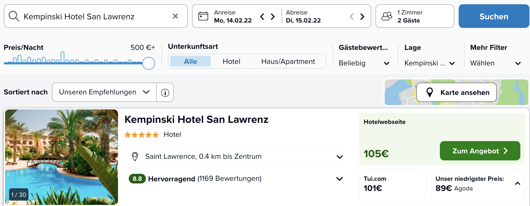The image size is (530, 206).
Task: Select the Hotel accommodation type
Action: 231,61
